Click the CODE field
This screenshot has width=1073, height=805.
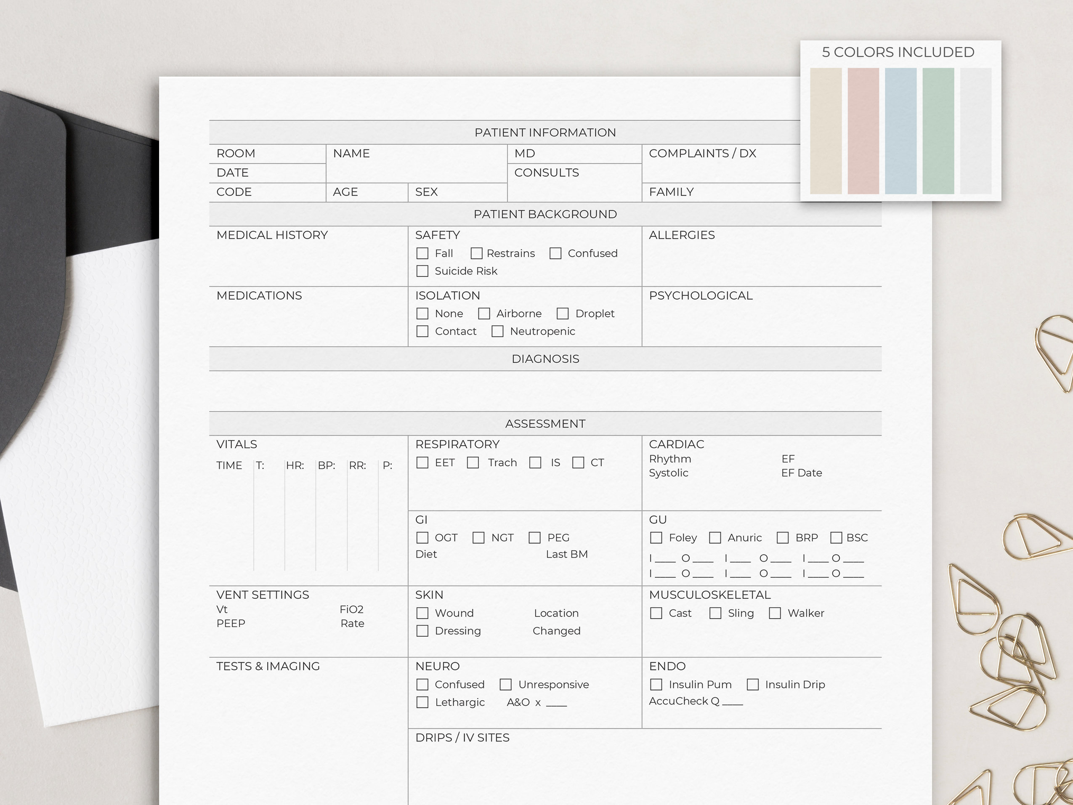[268, 193]
